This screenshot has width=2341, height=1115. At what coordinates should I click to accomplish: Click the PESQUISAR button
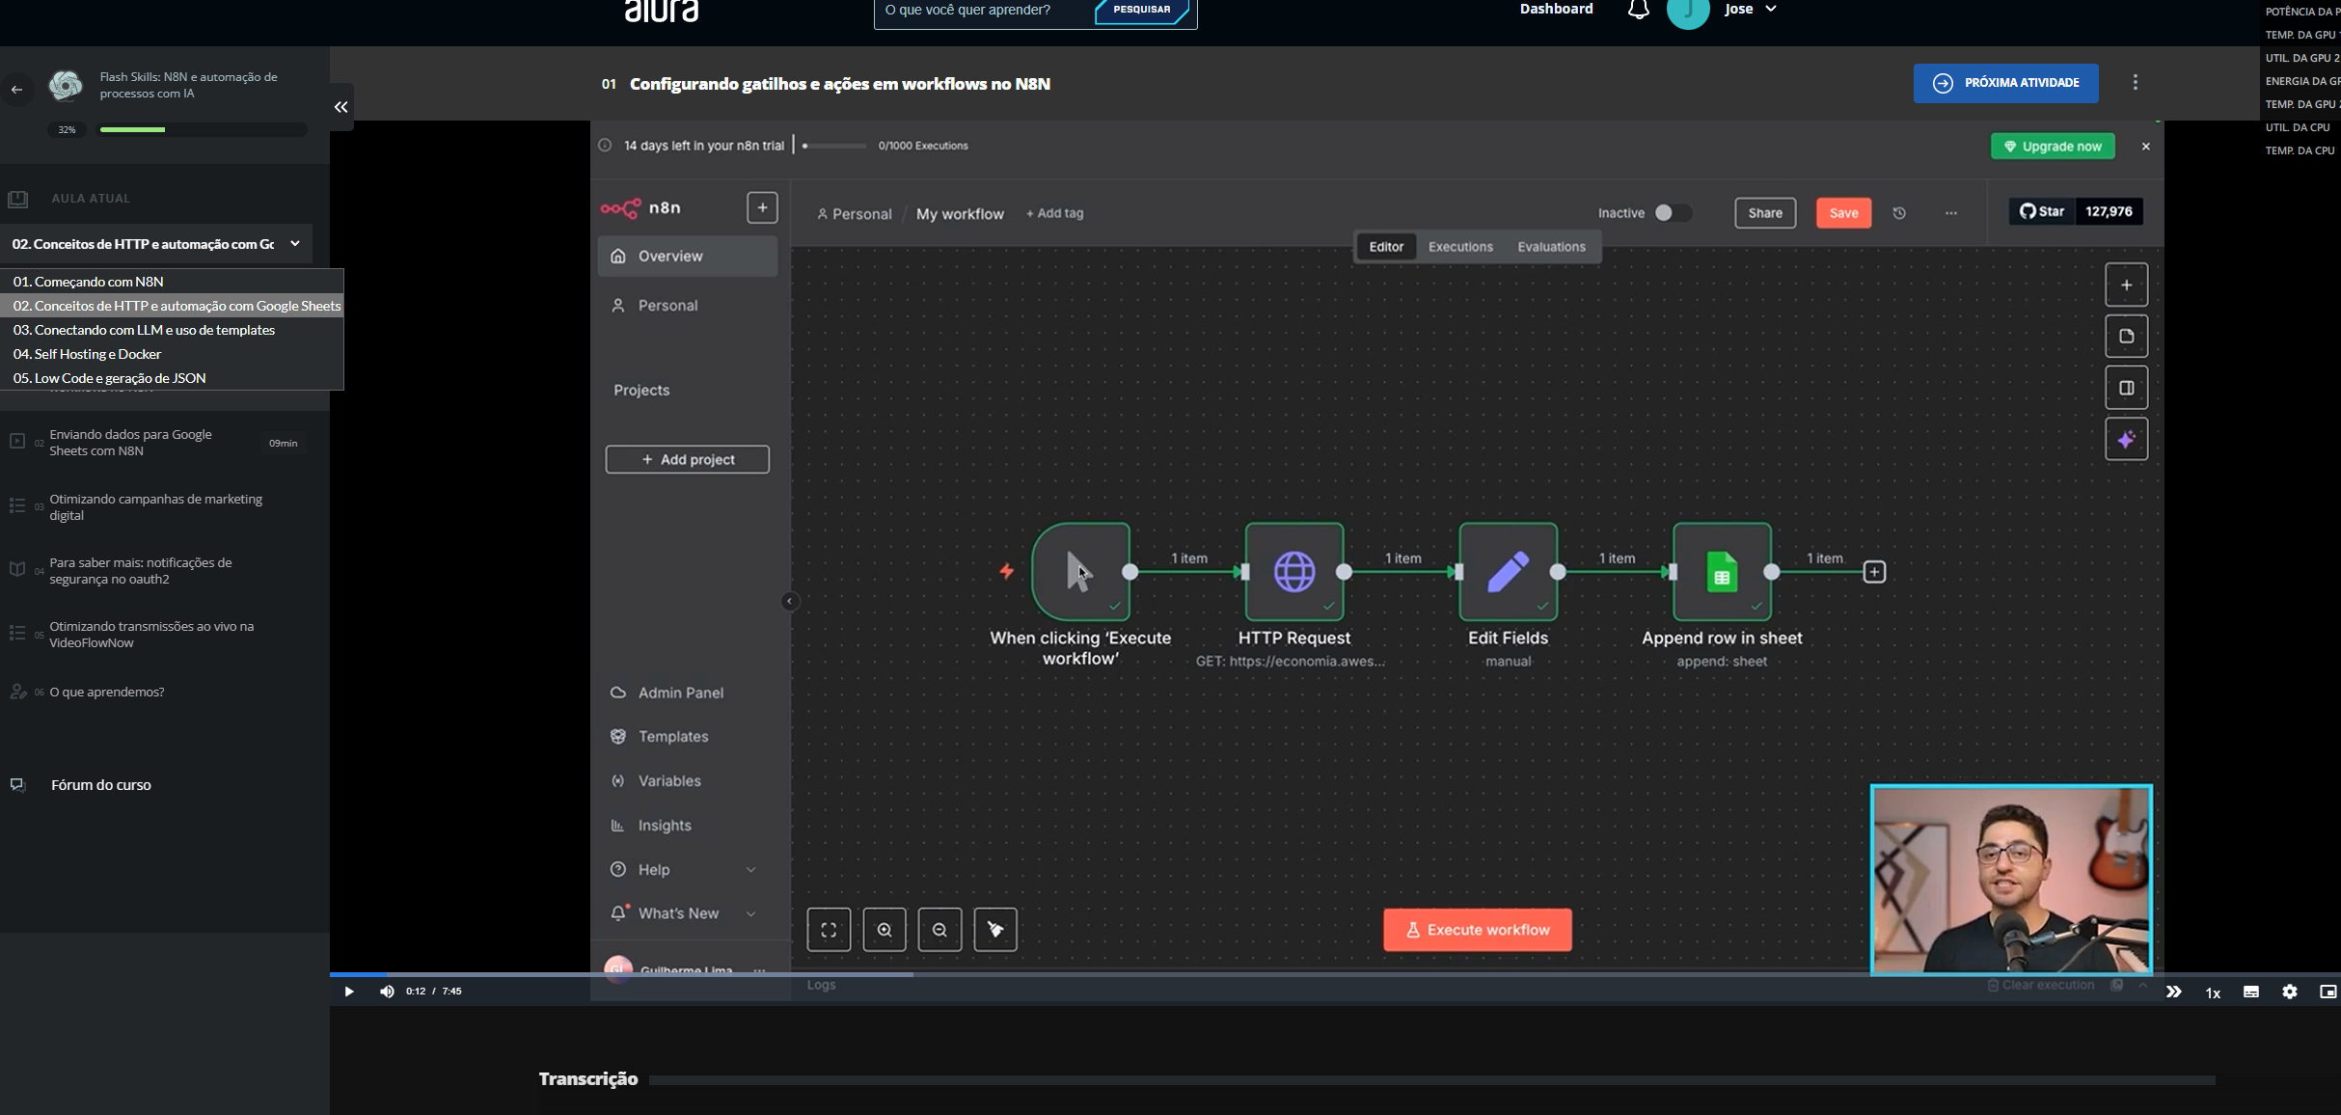[x=1142, y=10]
